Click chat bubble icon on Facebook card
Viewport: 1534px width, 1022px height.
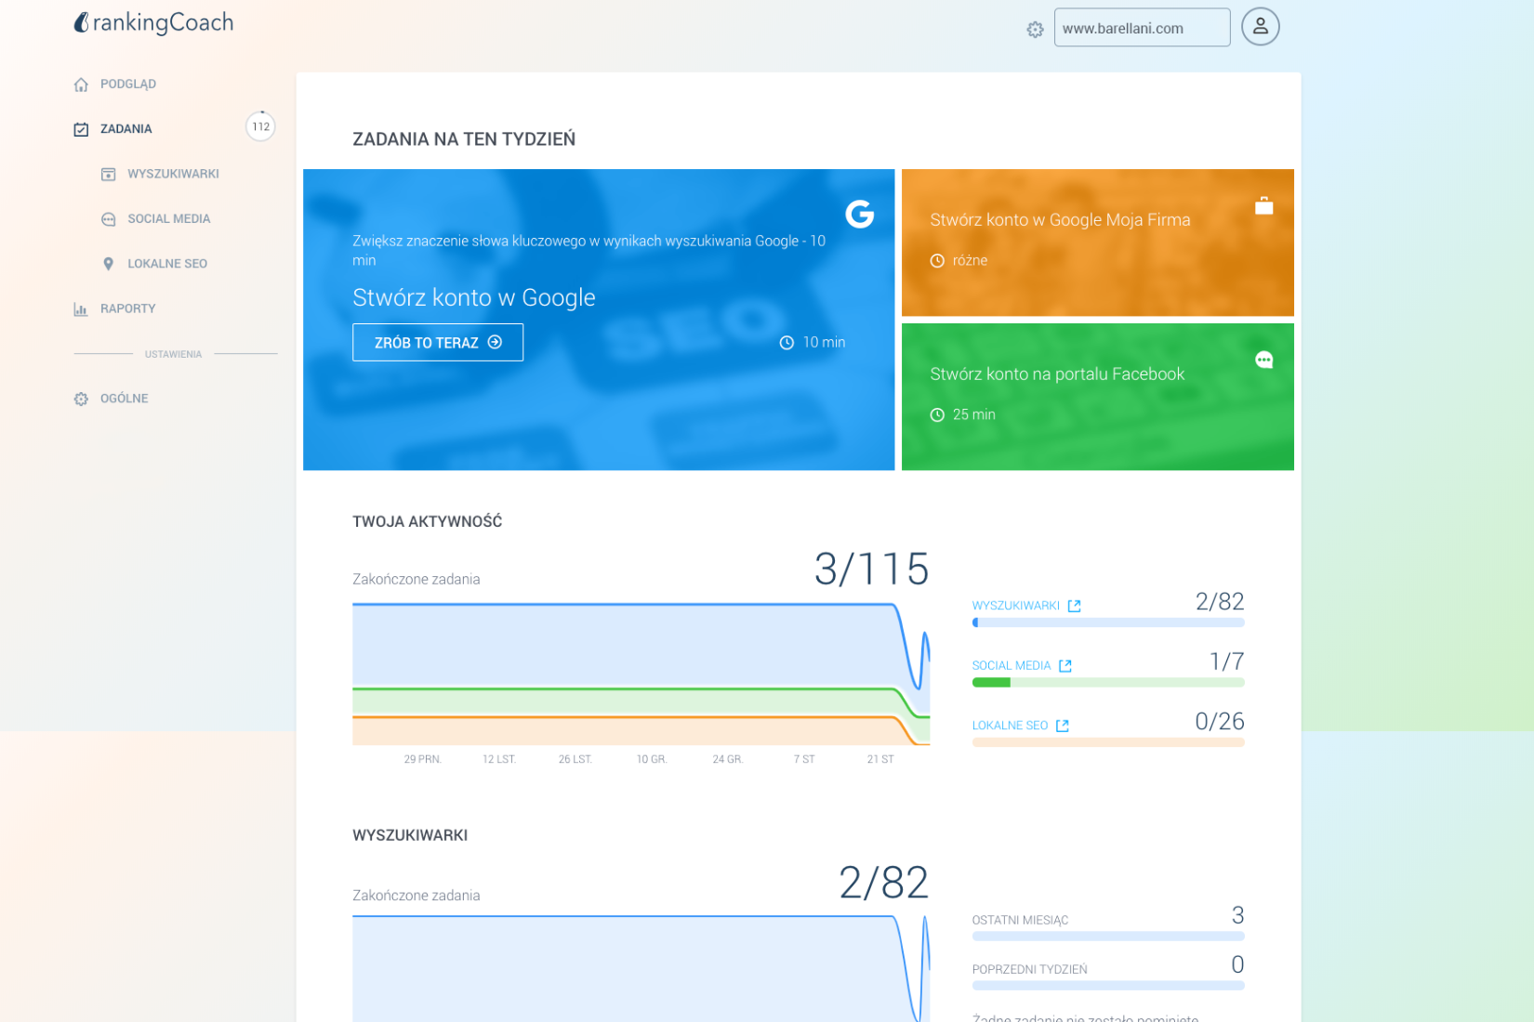(x=1263, y=360)
